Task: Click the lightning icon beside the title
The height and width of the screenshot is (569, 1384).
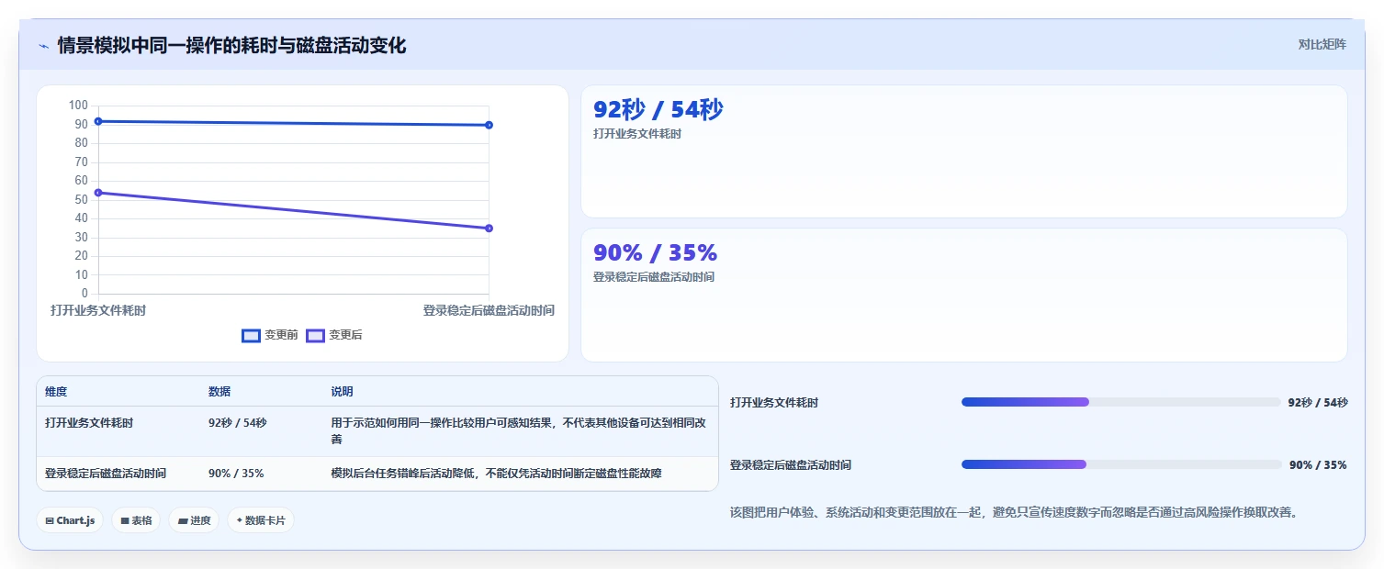Action: tap(43, 46)
